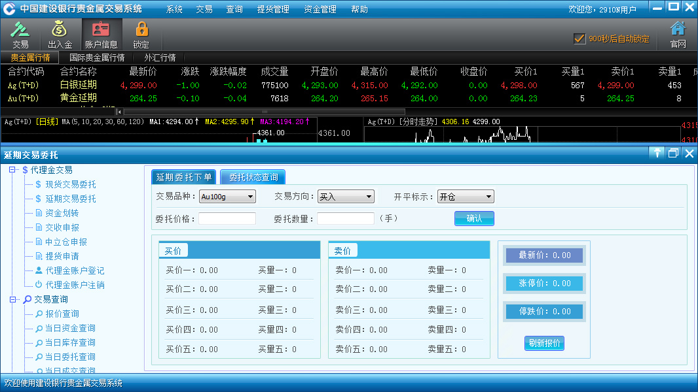Click magnifier icon beside 当日委托查询

click(x=39, y=357)
